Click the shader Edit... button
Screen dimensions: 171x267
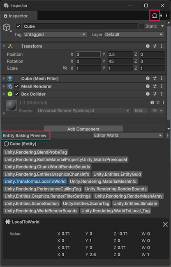[140, 111]
